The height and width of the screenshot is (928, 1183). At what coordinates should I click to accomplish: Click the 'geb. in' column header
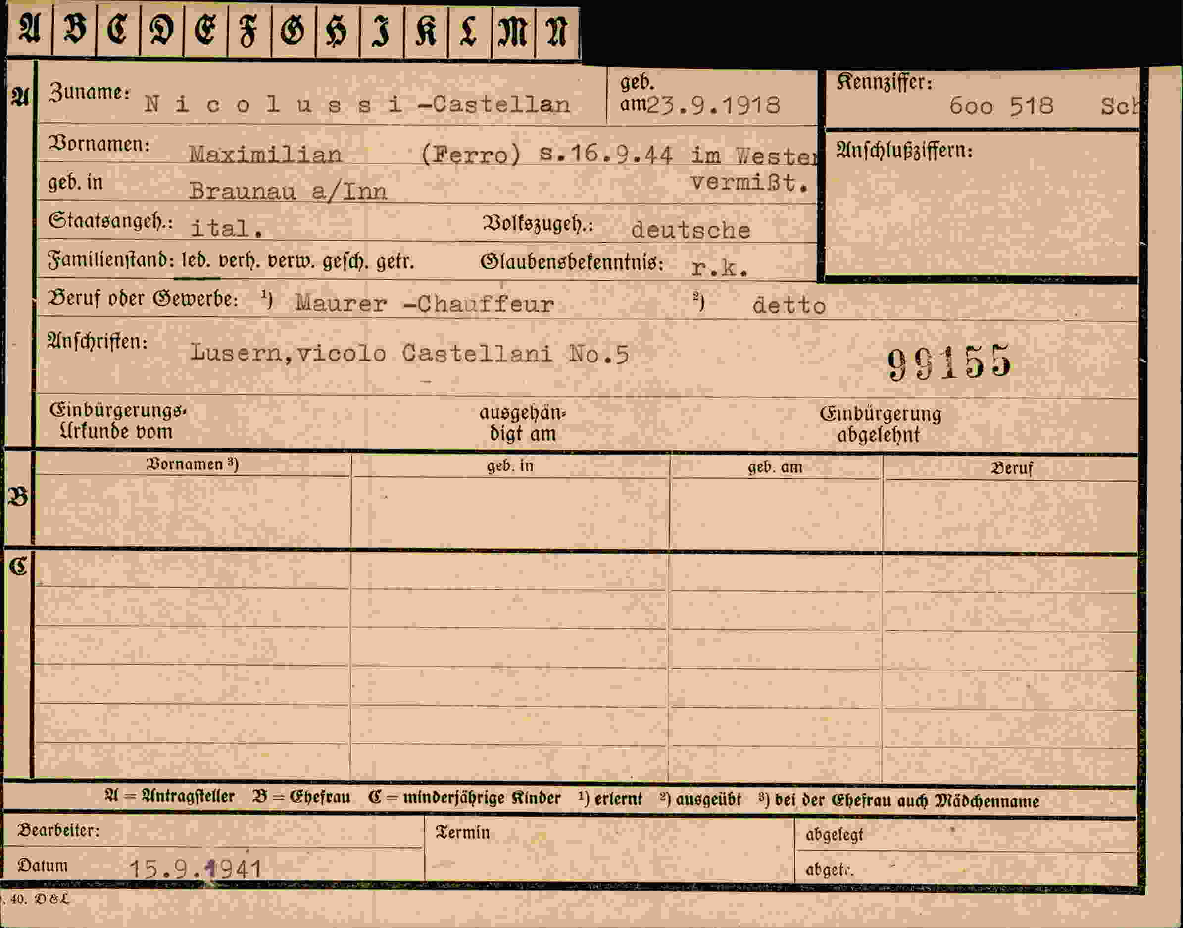(510, 466)
